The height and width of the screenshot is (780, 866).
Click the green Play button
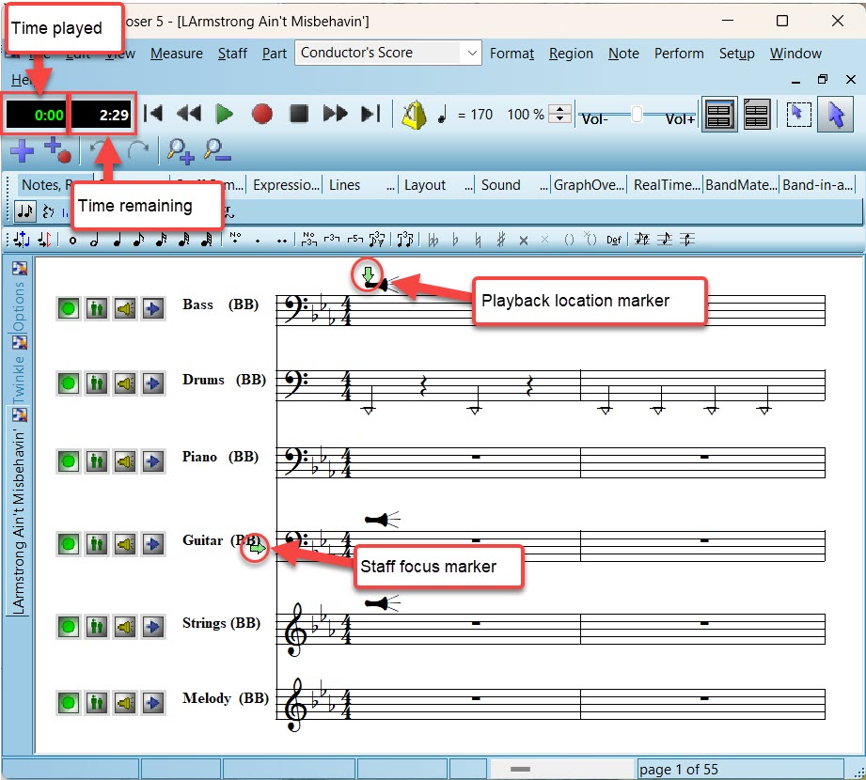[224, 115]
